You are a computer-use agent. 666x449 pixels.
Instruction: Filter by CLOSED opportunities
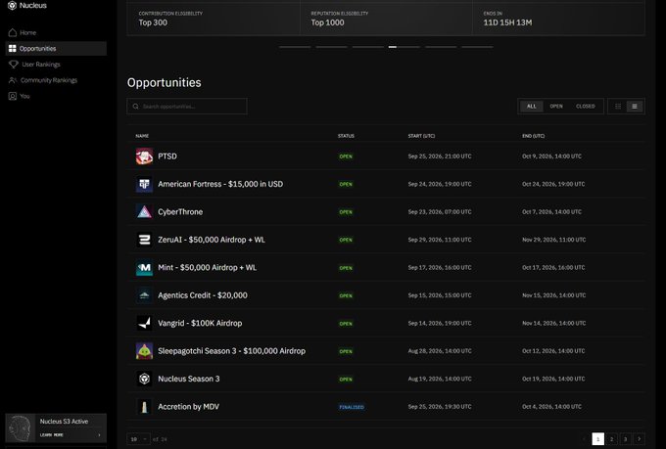pyautogui.click(x=586, y=106)
